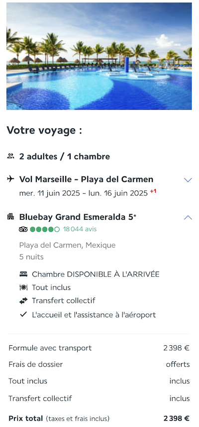This screenshot has width=199, height=427.
Task: Click the Vol Marseille – Playa del Carmen heading
Action: coord(86,179)
